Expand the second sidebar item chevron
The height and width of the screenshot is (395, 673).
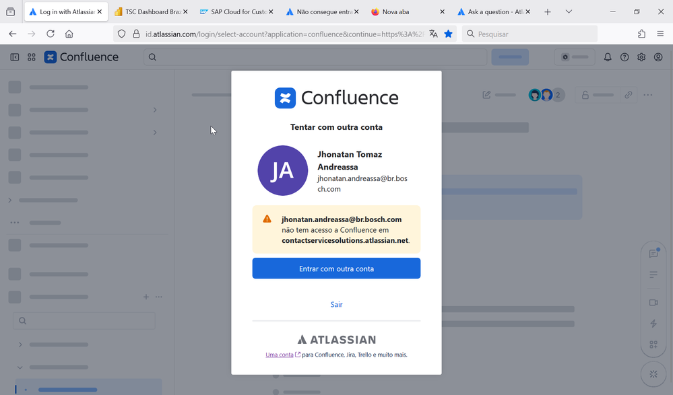tap(155, 110)
